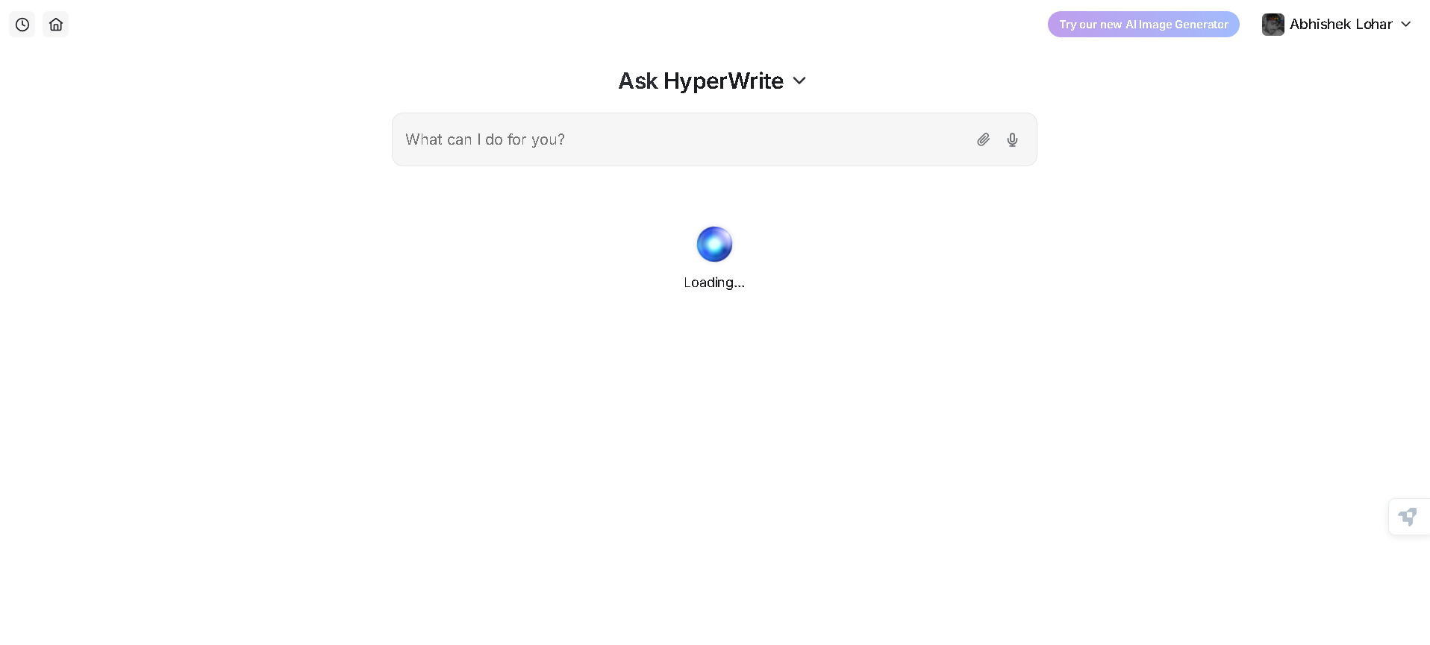The image size is (1430, 645).
Task: Open Try our new AI Image Generator
Action: [1143, 25]
